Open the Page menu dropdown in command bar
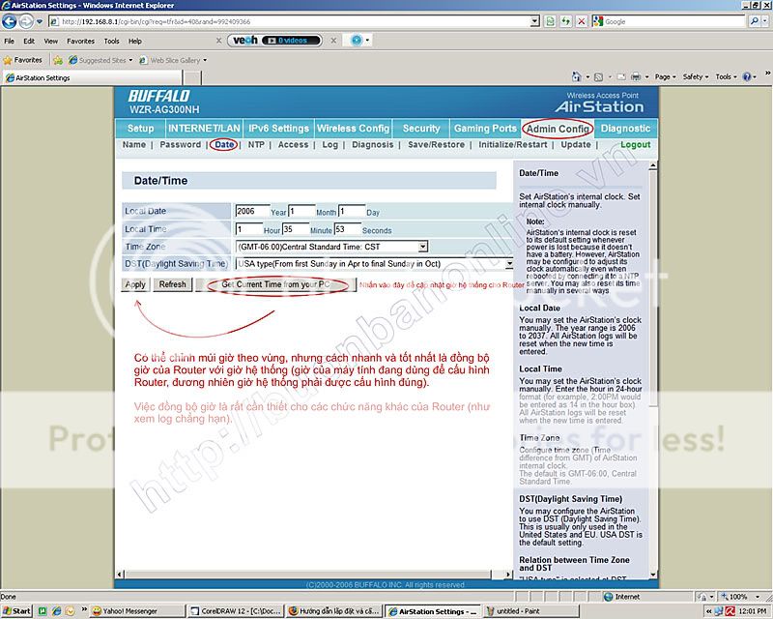 665,77
